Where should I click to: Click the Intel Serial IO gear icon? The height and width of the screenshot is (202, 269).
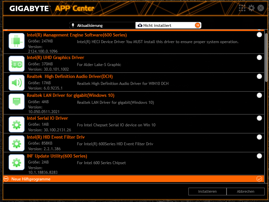coord(17,124)
